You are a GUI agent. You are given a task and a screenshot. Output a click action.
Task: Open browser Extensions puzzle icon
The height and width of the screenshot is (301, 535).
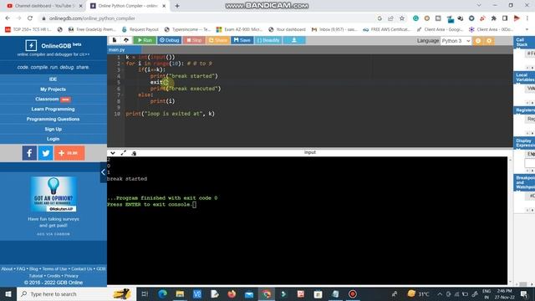(x=494, y=18)
